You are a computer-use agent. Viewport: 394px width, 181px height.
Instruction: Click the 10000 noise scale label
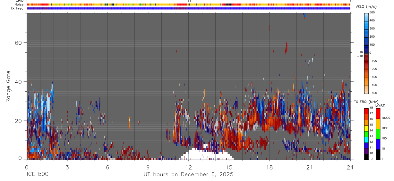pyautogui.click(x=385, y=118)
